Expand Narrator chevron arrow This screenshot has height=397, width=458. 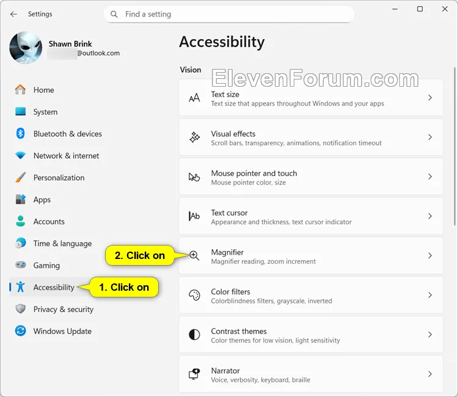(x=430, y=374)
